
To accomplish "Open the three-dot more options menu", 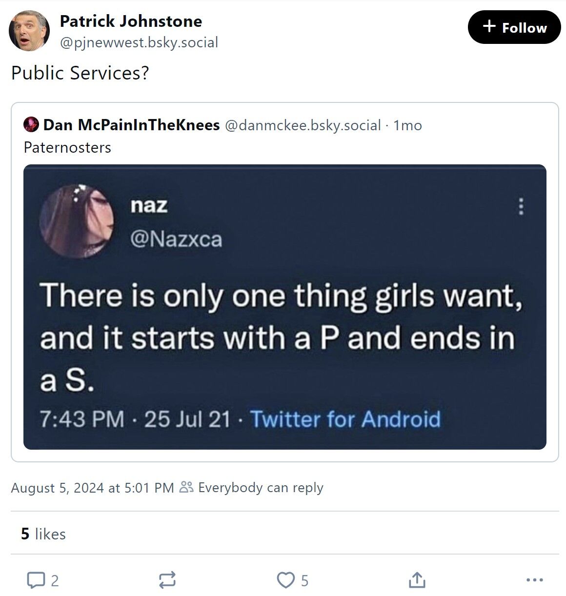I will point(535,581).
